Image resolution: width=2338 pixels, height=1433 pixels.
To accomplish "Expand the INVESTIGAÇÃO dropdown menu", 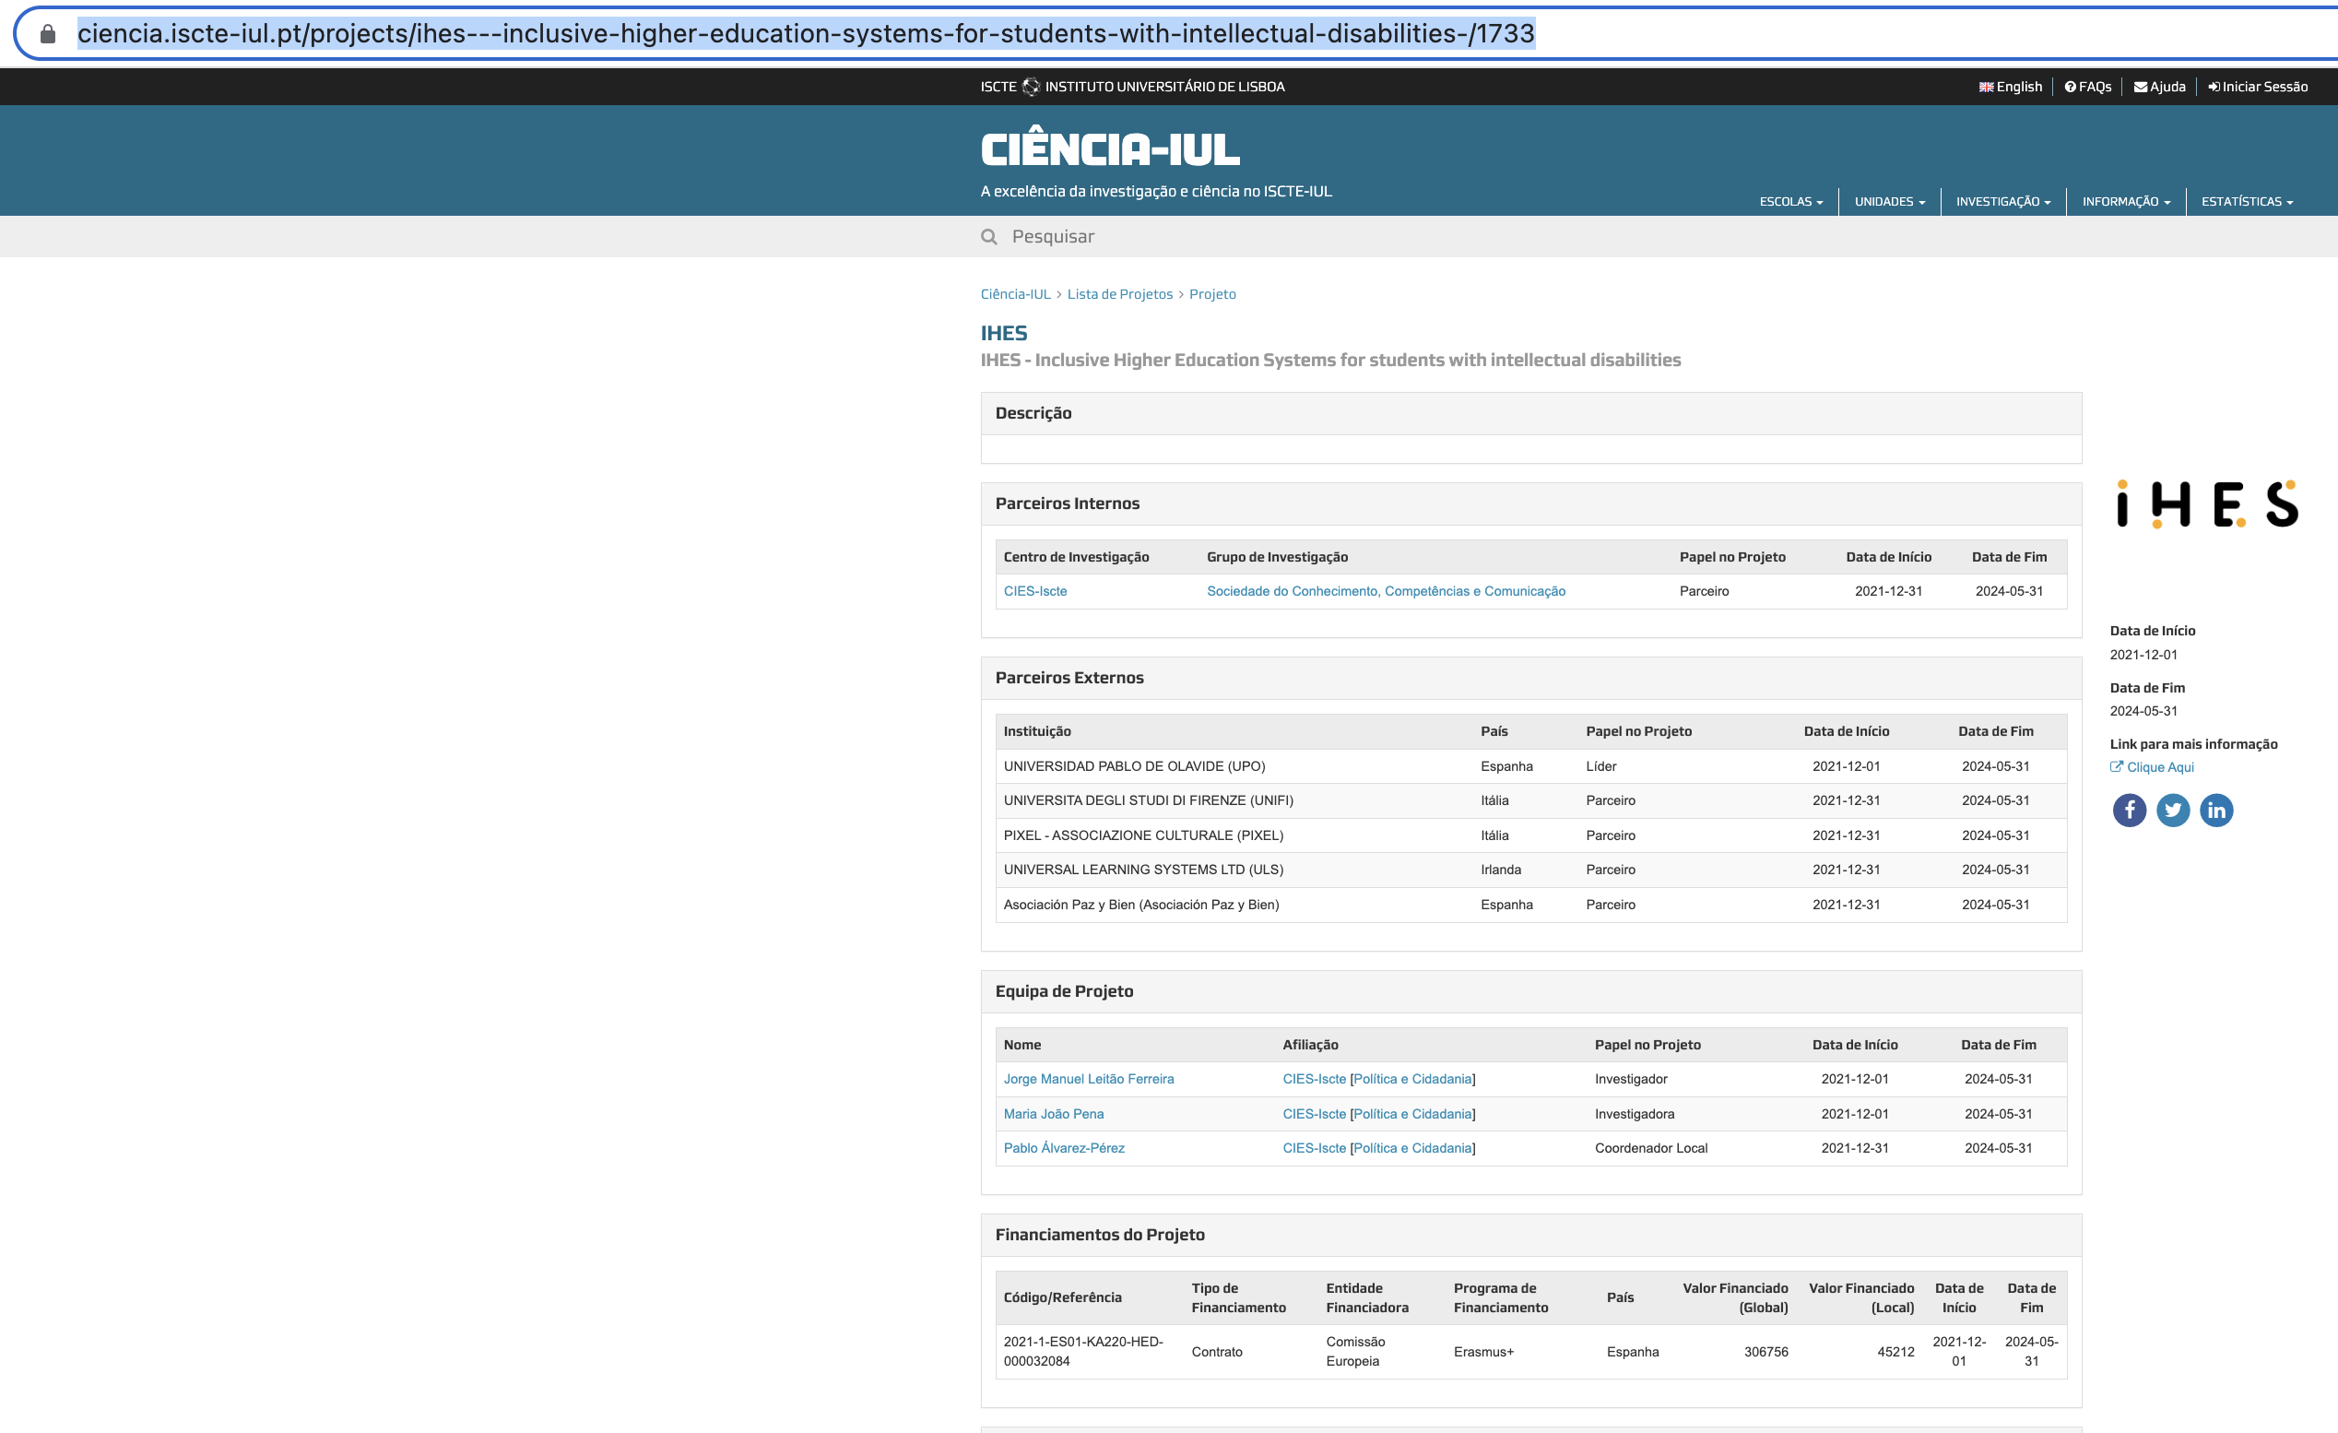I will 2003,201.
